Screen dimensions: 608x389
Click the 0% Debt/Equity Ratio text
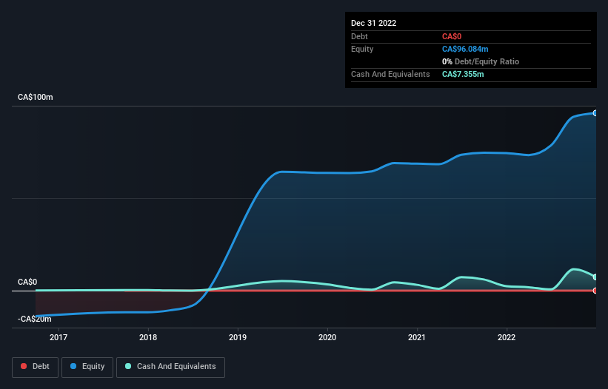(x=481, y=61)
